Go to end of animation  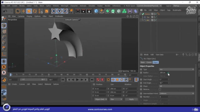(92, 80)
